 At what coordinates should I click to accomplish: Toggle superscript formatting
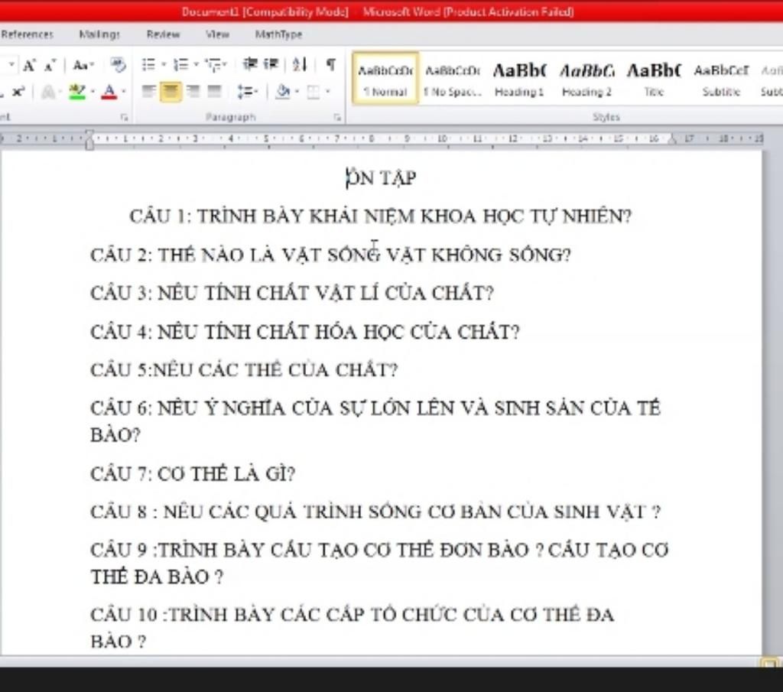pos(18,92)
